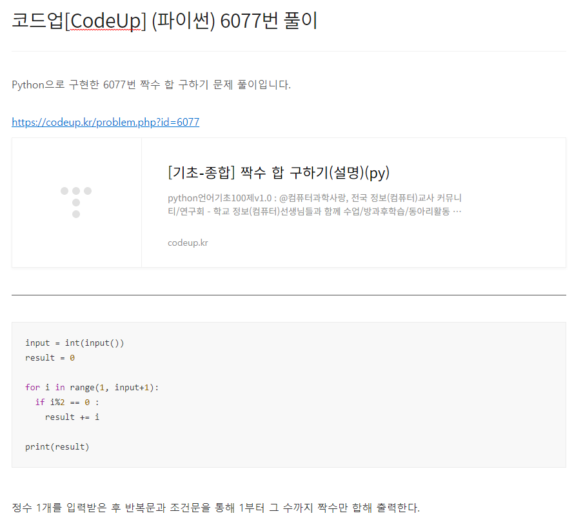The image size is (574, 518).
Task: Click the link preview thumbnail placeholder
Action: click(77, 203)
